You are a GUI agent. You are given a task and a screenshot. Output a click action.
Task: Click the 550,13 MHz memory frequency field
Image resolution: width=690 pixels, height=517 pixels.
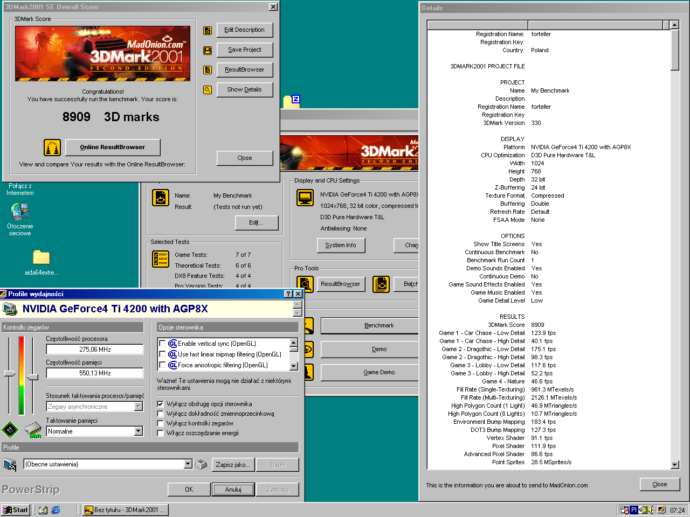[95, 373]
